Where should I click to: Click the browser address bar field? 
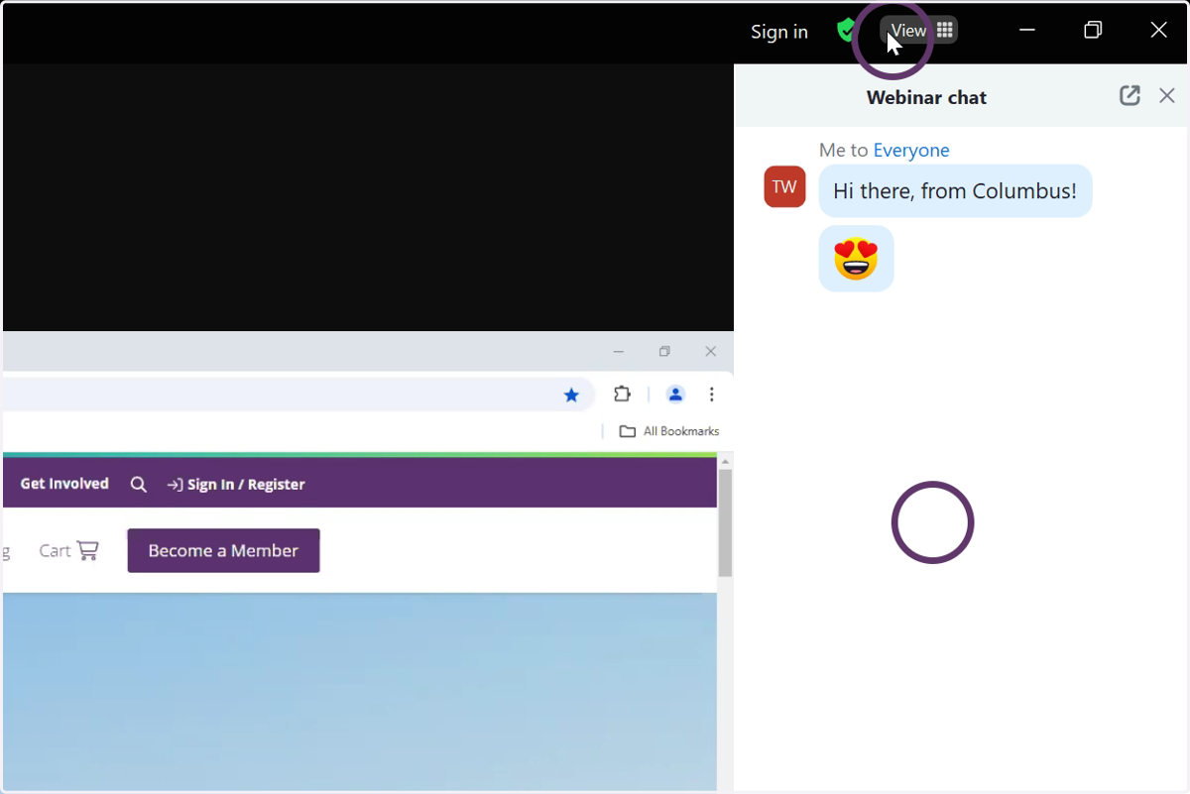click(298, 395)
